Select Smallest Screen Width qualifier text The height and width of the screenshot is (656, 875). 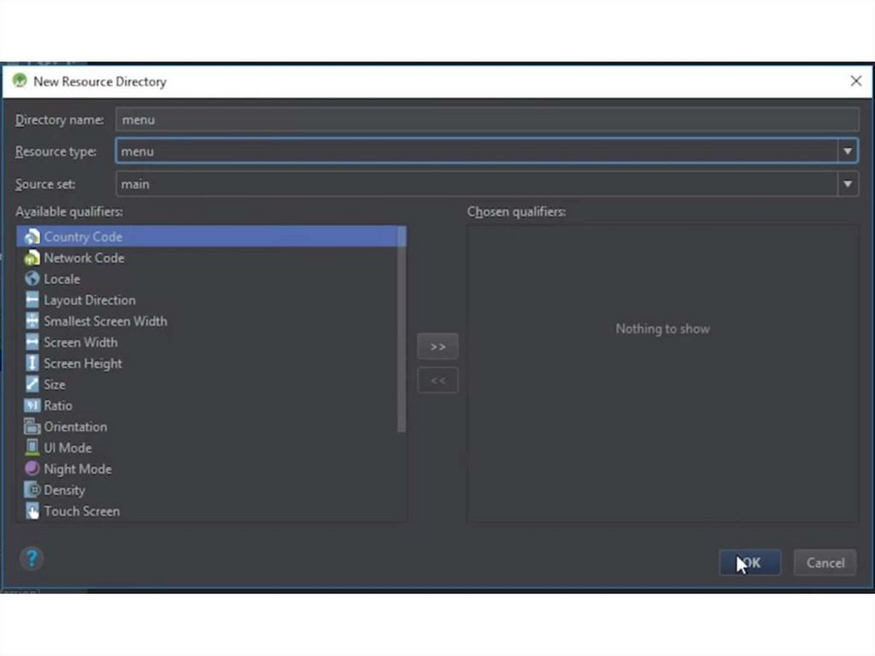click(105, 322)
